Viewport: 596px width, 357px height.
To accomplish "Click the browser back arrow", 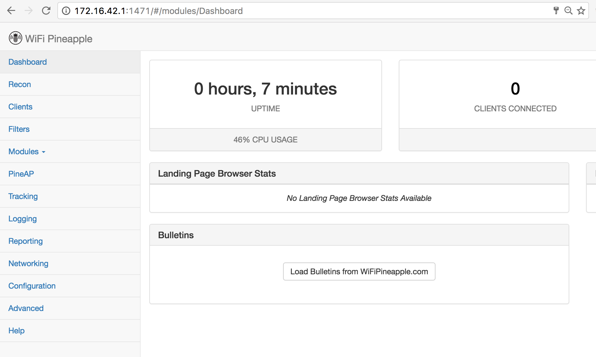I will pos(11,11).
